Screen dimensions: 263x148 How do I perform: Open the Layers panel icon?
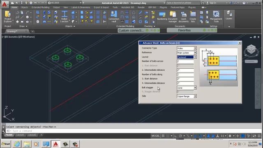[229, 16]
